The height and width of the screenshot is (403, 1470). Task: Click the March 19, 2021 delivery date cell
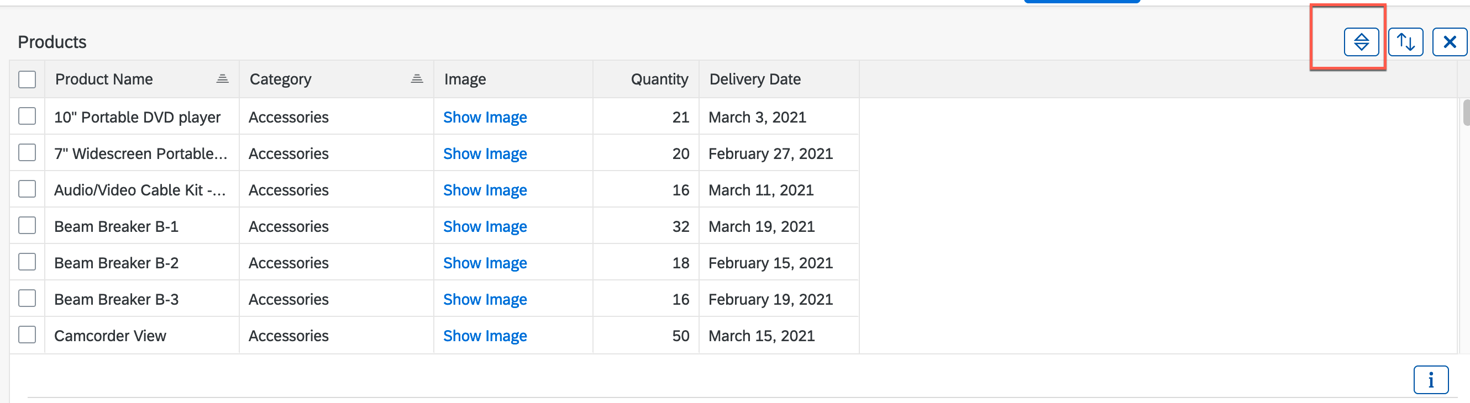point(762,226)
